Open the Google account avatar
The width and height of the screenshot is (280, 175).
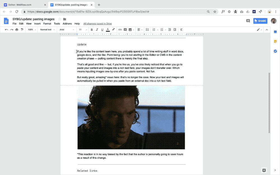(274, 21)
